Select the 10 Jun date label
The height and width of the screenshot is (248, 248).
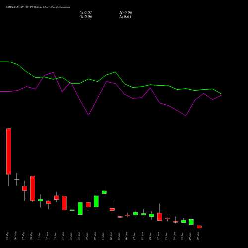[x=95, y=236]
